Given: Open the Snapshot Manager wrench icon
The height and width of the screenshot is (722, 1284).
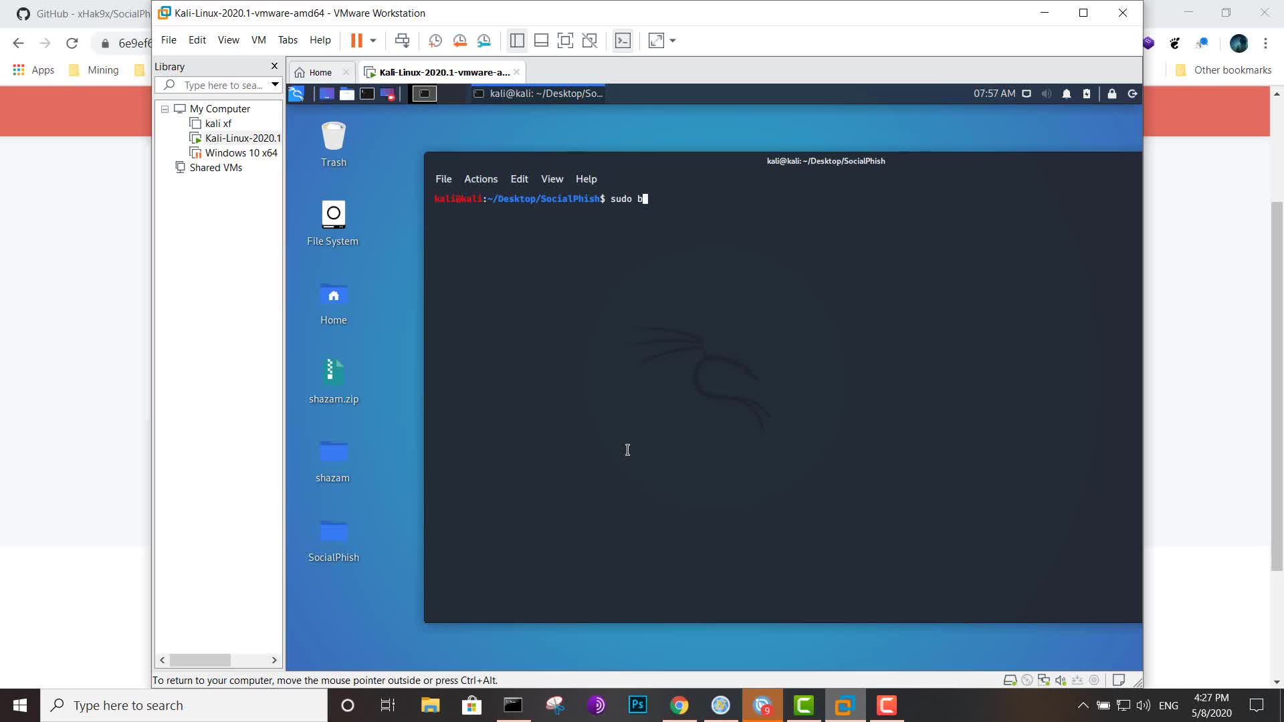Looking at the screenshot, I should click(x=484, y=41).
